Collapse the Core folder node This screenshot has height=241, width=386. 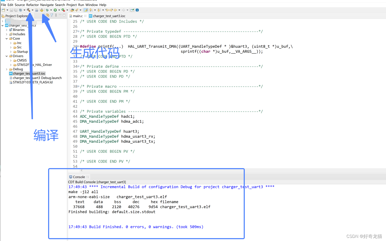click(x=7, y=39)
